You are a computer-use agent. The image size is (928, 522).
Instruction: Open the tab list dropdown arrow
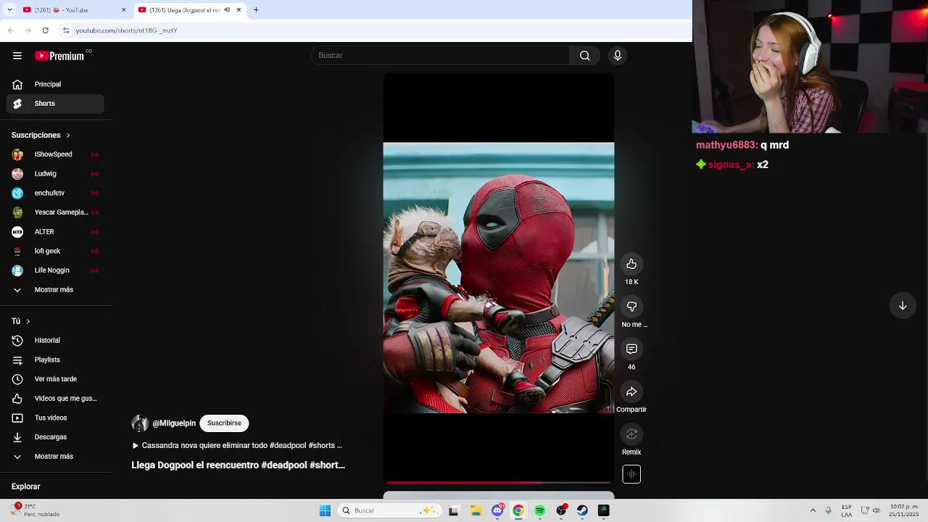pyautogui.click(x=10, y=10)
